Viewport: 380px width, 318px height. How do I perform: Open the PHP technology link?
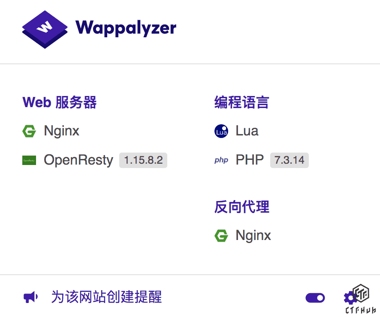pos(250,160)
